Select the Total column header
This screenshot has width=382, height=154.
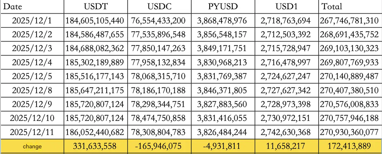[x=332, y=7]
